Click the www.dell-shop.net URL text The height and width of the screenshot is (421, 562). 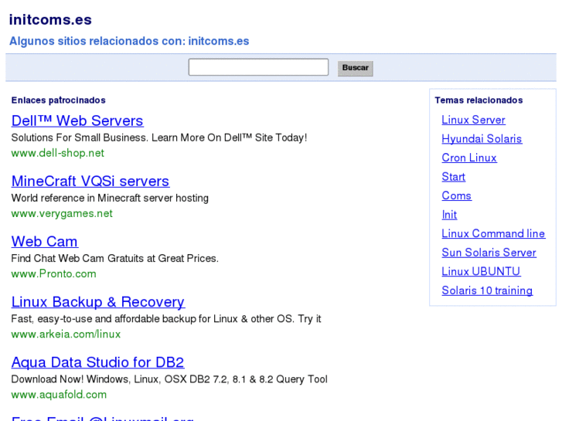pyautogui.click(x=58, y=153)
